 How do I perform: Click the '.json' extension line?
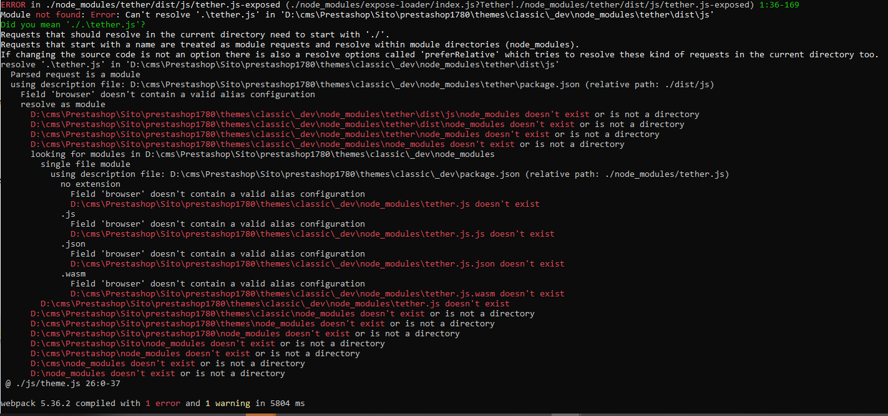click(x=73, y=243)
